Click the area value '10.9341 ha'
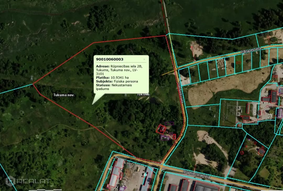Screen dimensions: 283x191 120,78
